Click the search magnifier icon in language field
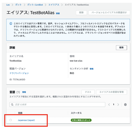 click(12, 105)
